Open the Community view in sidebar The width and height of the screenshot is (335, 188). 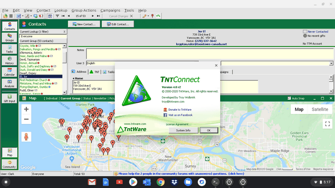[x=10, y=164]
